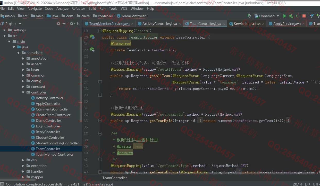Screen dimensions: 320x186
Task: Open the Project view selector dropdown
Action: [x=20, y=24]
